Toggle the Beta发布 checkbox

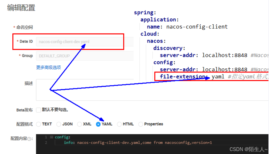click(38, 110)
